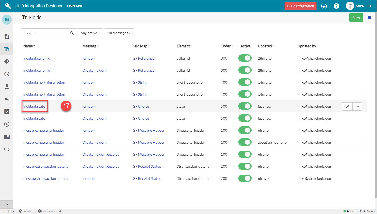Toggle Active switch on IG - String (empty) row
Viewport: 377px width, 214px height.
(x=245, y=82)
